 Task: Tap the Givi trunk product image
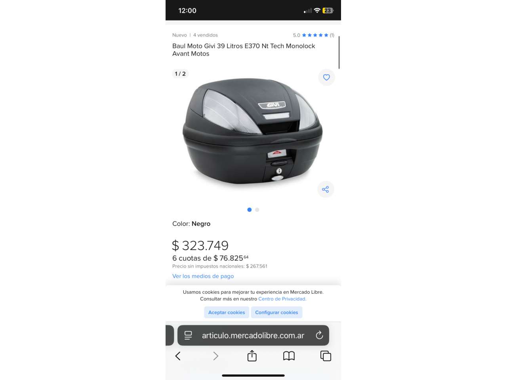point(253,131)
